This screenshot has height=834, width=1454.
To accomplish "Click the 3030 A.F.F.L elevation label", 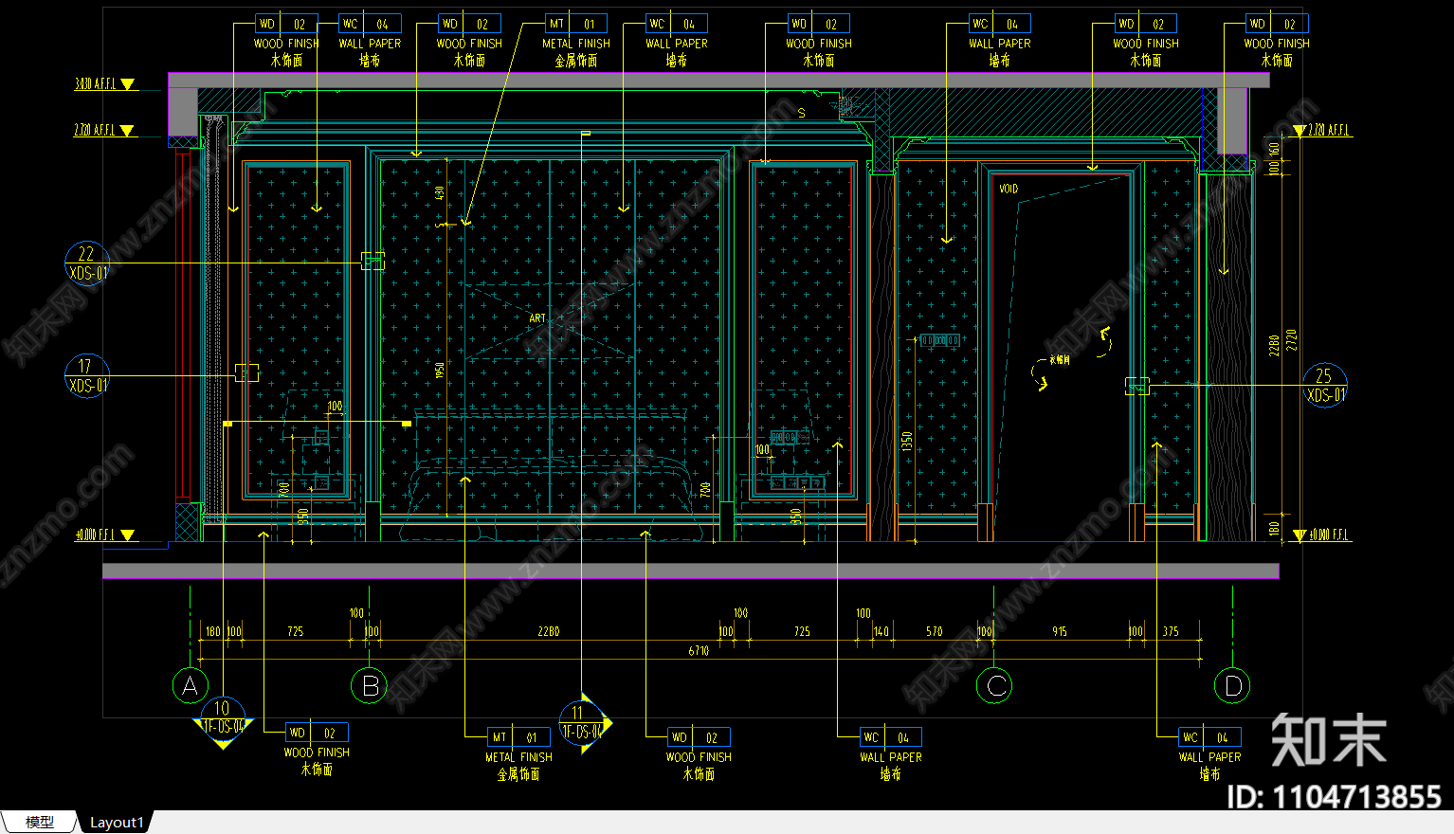I will (96, 84).
